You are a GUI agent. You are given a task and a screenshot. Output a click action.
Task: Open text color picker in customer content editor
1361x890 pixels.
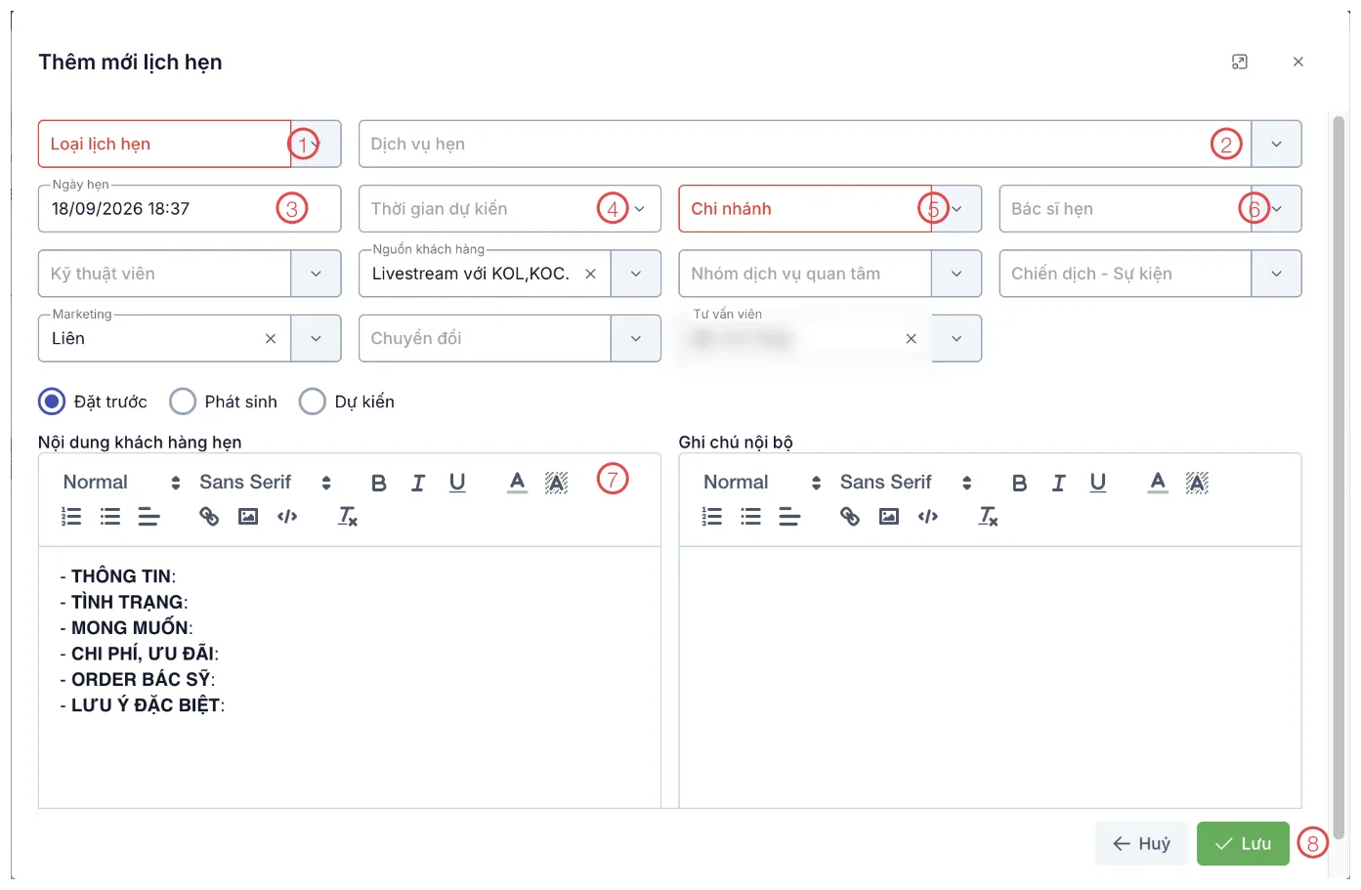pos(518,483)
